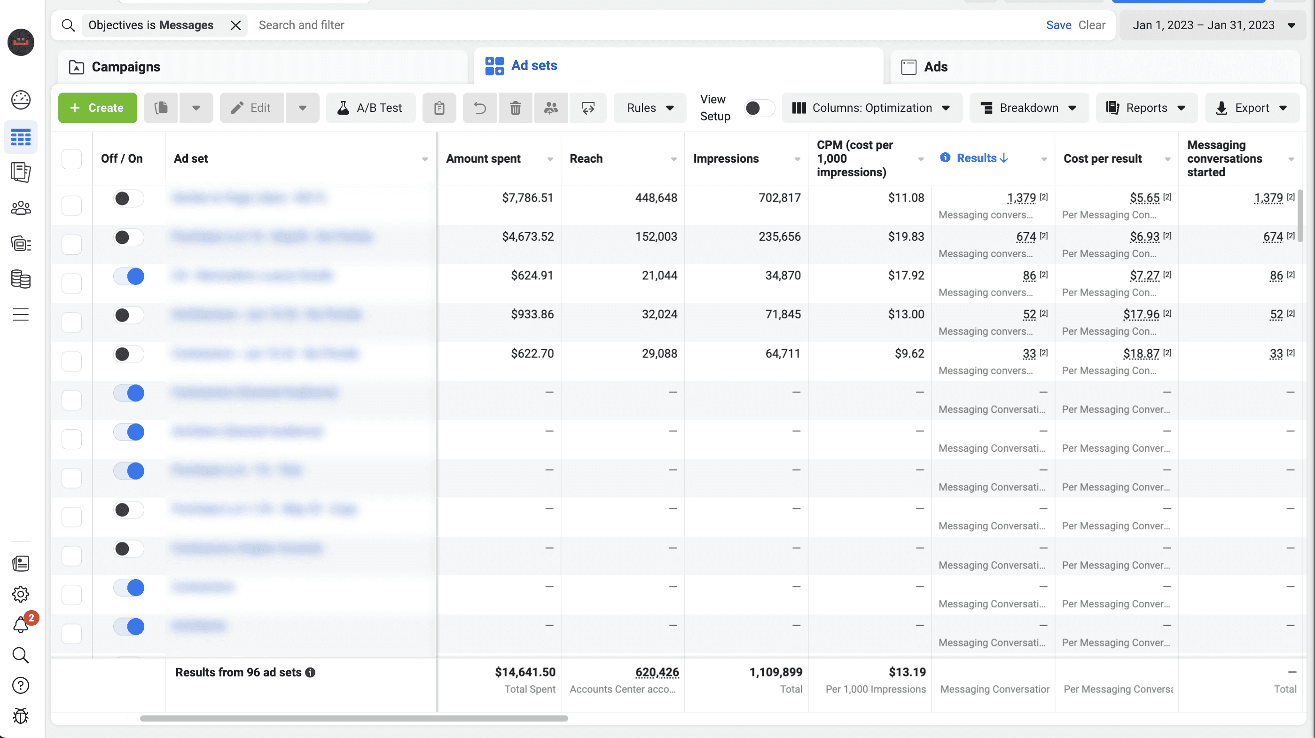Image resolution: width=1315 pixels, height=738 pixels.
Task: Open the Rules dropdown
Action: pyautogui.click(x=650, y=108)
